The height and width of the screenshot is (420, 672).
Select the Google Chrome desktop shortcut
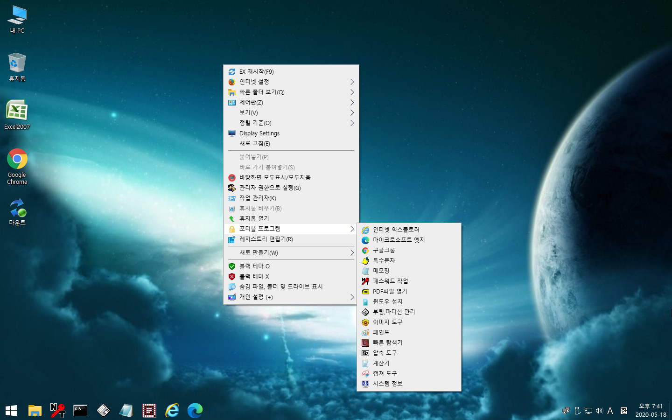[x=17, y=167]
